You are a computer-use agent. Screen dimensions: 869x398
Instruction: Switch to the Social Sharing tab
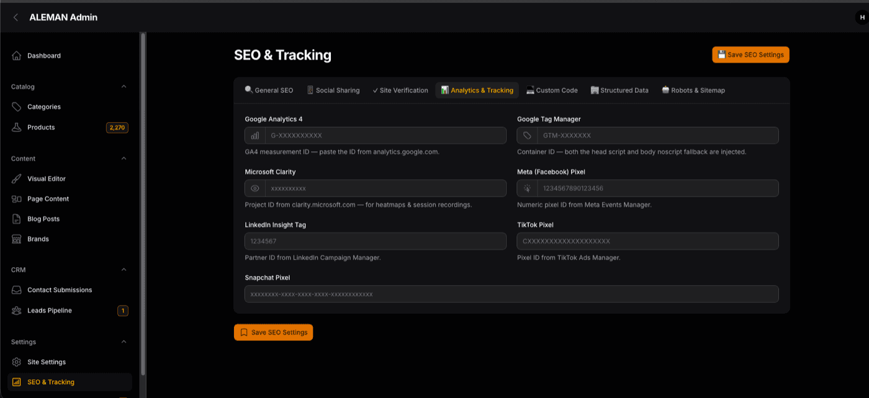pos(333,91)
